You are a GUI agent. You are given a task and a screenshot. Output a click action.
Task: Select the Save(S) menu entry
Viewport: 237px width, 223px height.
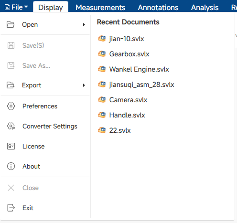pyautogui.click(x=45, y=45)
